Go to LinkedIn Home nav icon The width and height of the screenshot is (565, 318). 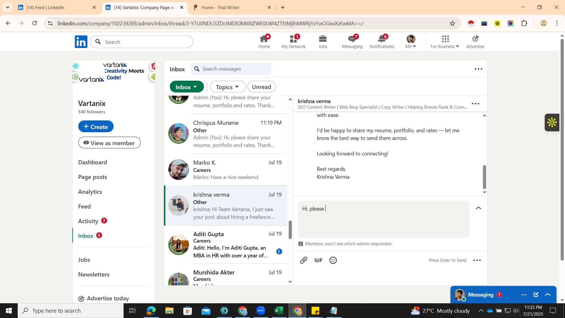coord(264,42)
